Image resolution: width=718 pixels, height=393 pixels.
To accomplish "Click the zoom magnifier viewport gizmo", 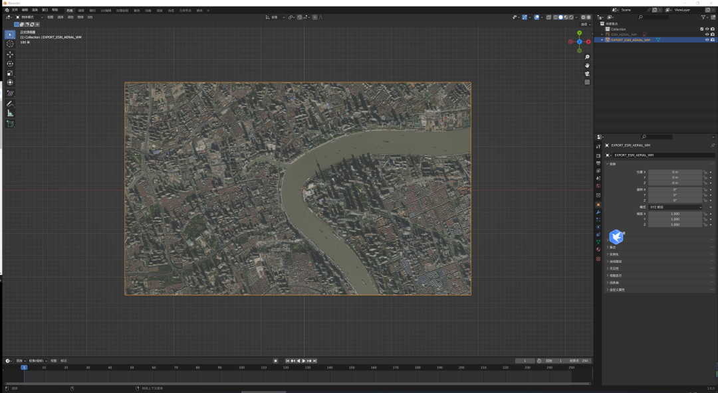I will pos(587,57).
